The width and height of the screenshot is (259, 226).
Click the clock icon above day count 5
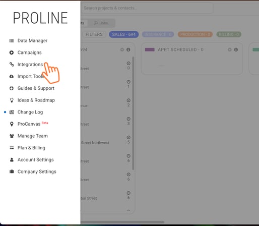click(x=128, y=137)
